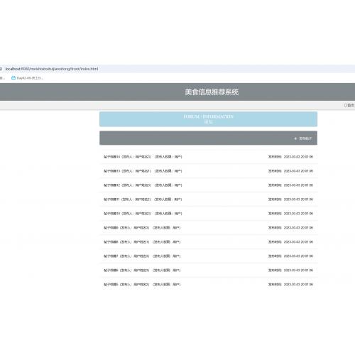Click the 发布帖子 publish post button

tap(303, 138)
